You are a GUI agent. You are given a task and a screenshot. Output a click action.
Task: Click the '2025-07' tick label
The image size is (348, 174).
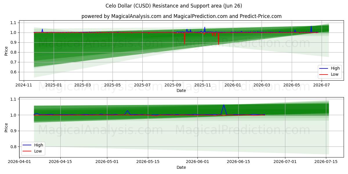[x=142, y=85]
